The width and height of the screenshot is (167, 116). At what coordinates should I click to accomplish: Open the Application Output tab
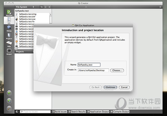(x=98, y=111)
